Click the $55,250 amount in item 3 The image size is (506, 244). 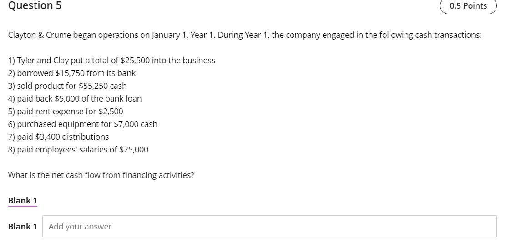click(93, 86)
